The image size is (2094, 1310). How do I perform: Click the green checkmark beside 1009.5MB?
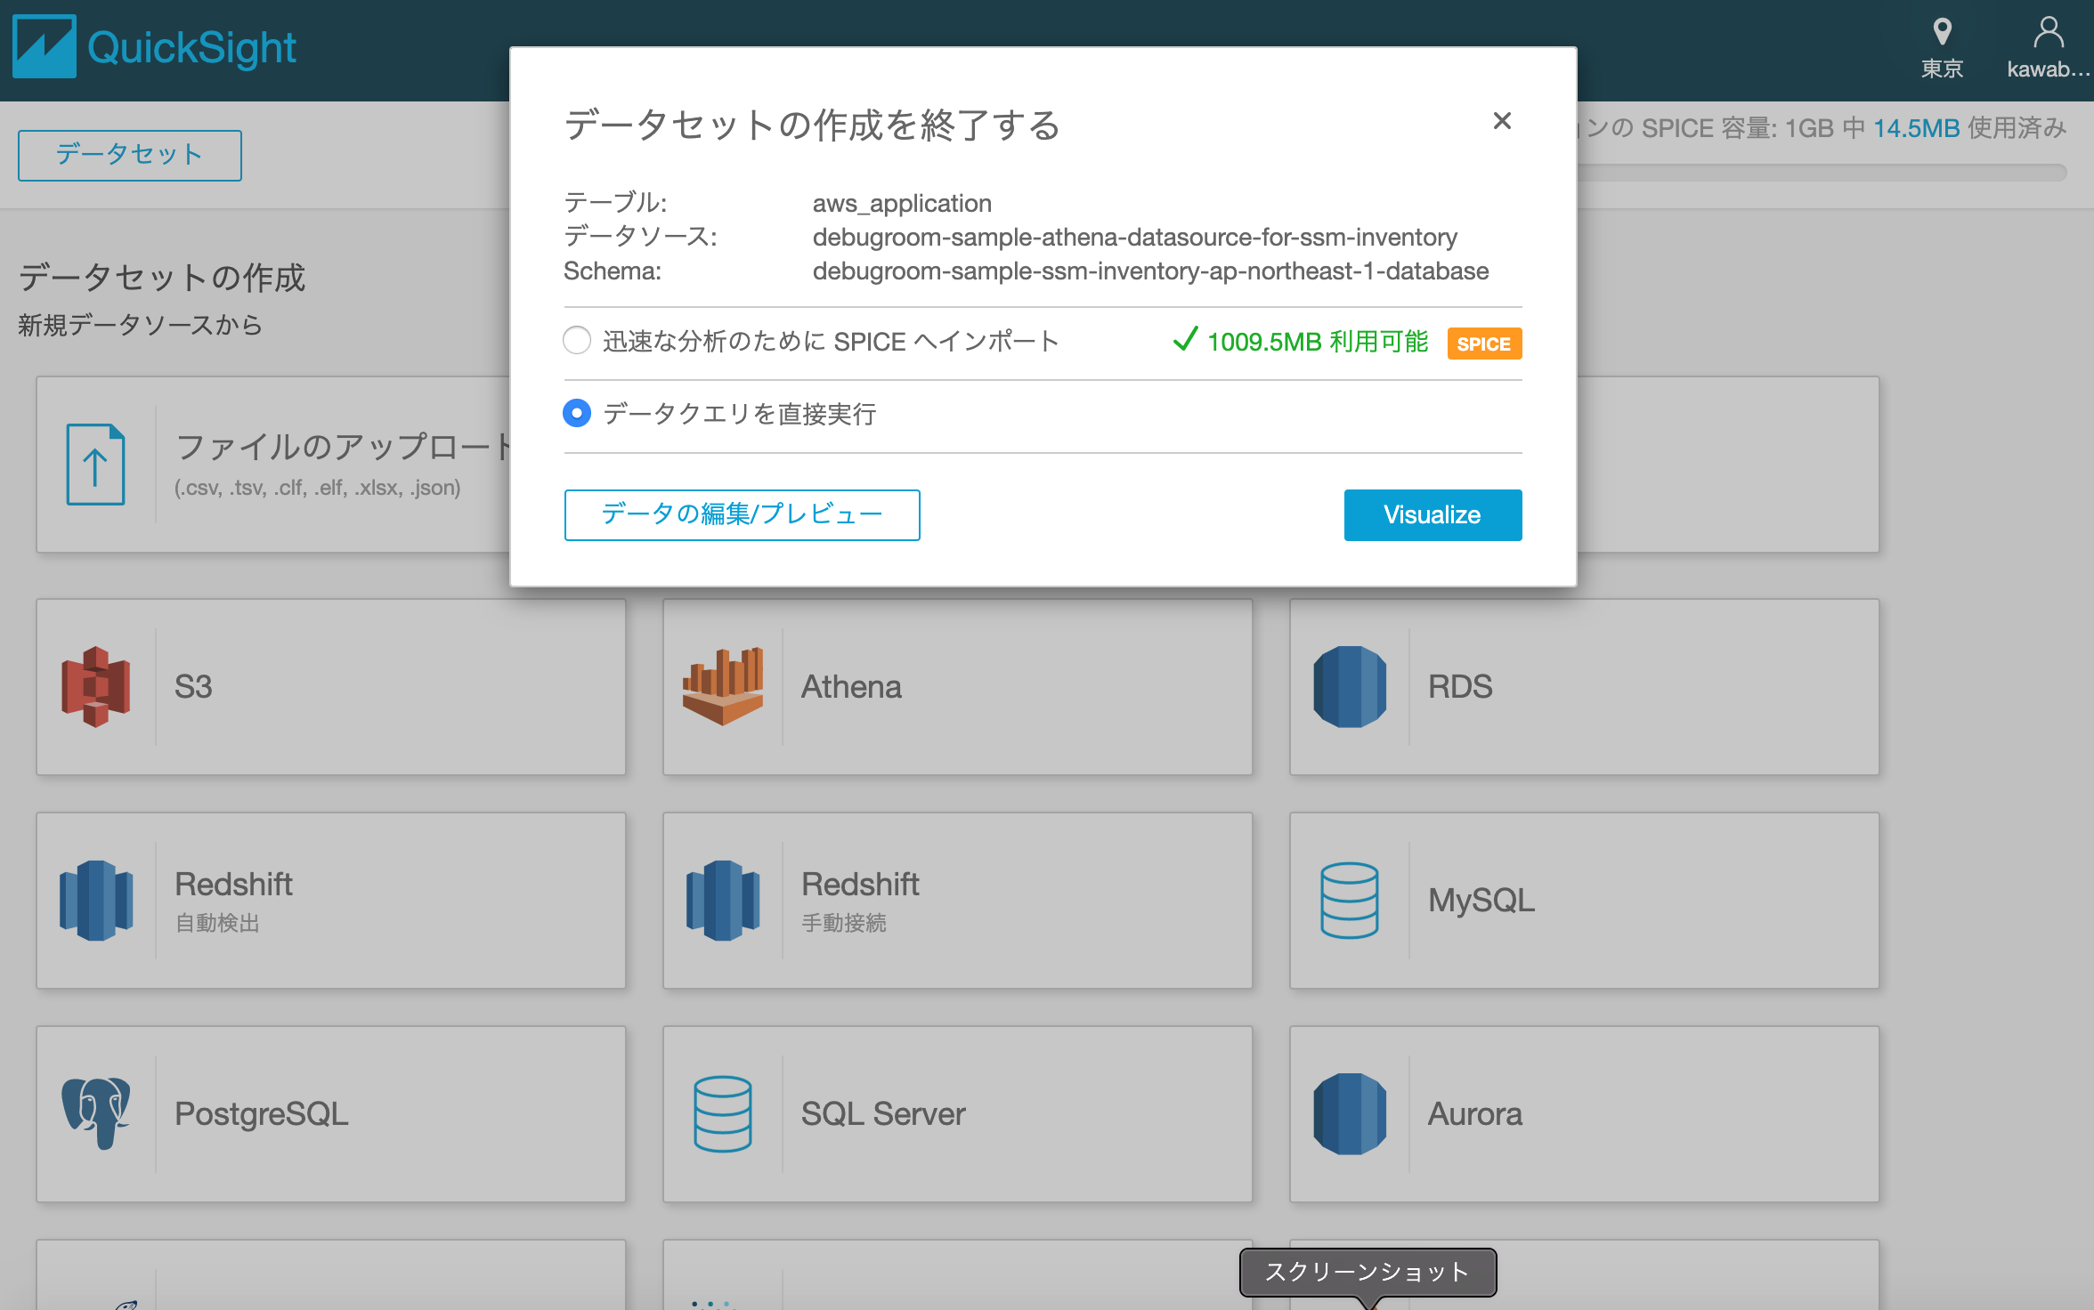1185,339
